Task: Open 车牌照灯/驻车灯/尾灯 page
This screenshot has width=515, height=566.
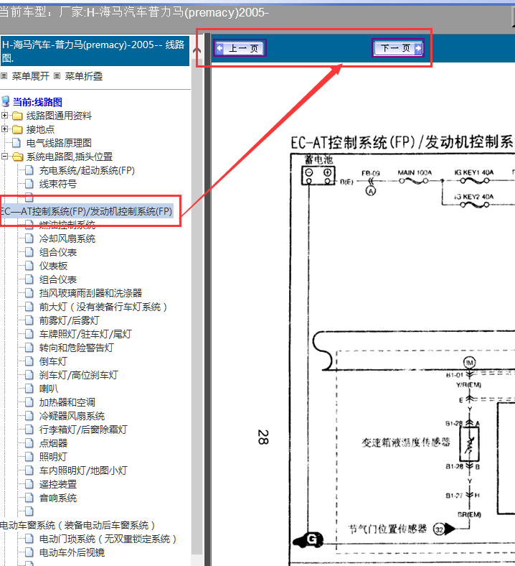Action: (x=85, y=334)
